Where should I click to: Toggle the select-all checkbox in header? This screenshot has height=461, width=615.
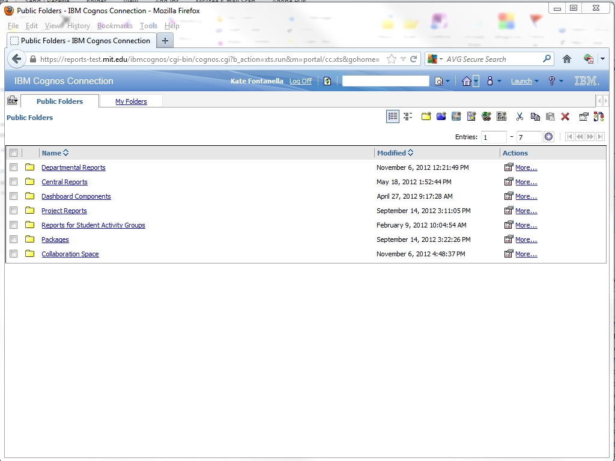[14, 153]
